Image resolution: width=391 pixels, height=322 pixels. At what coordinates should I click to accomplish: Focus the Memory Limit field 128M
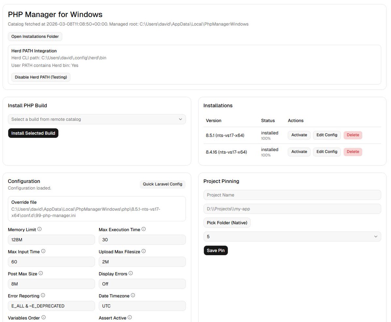(51, 240)
